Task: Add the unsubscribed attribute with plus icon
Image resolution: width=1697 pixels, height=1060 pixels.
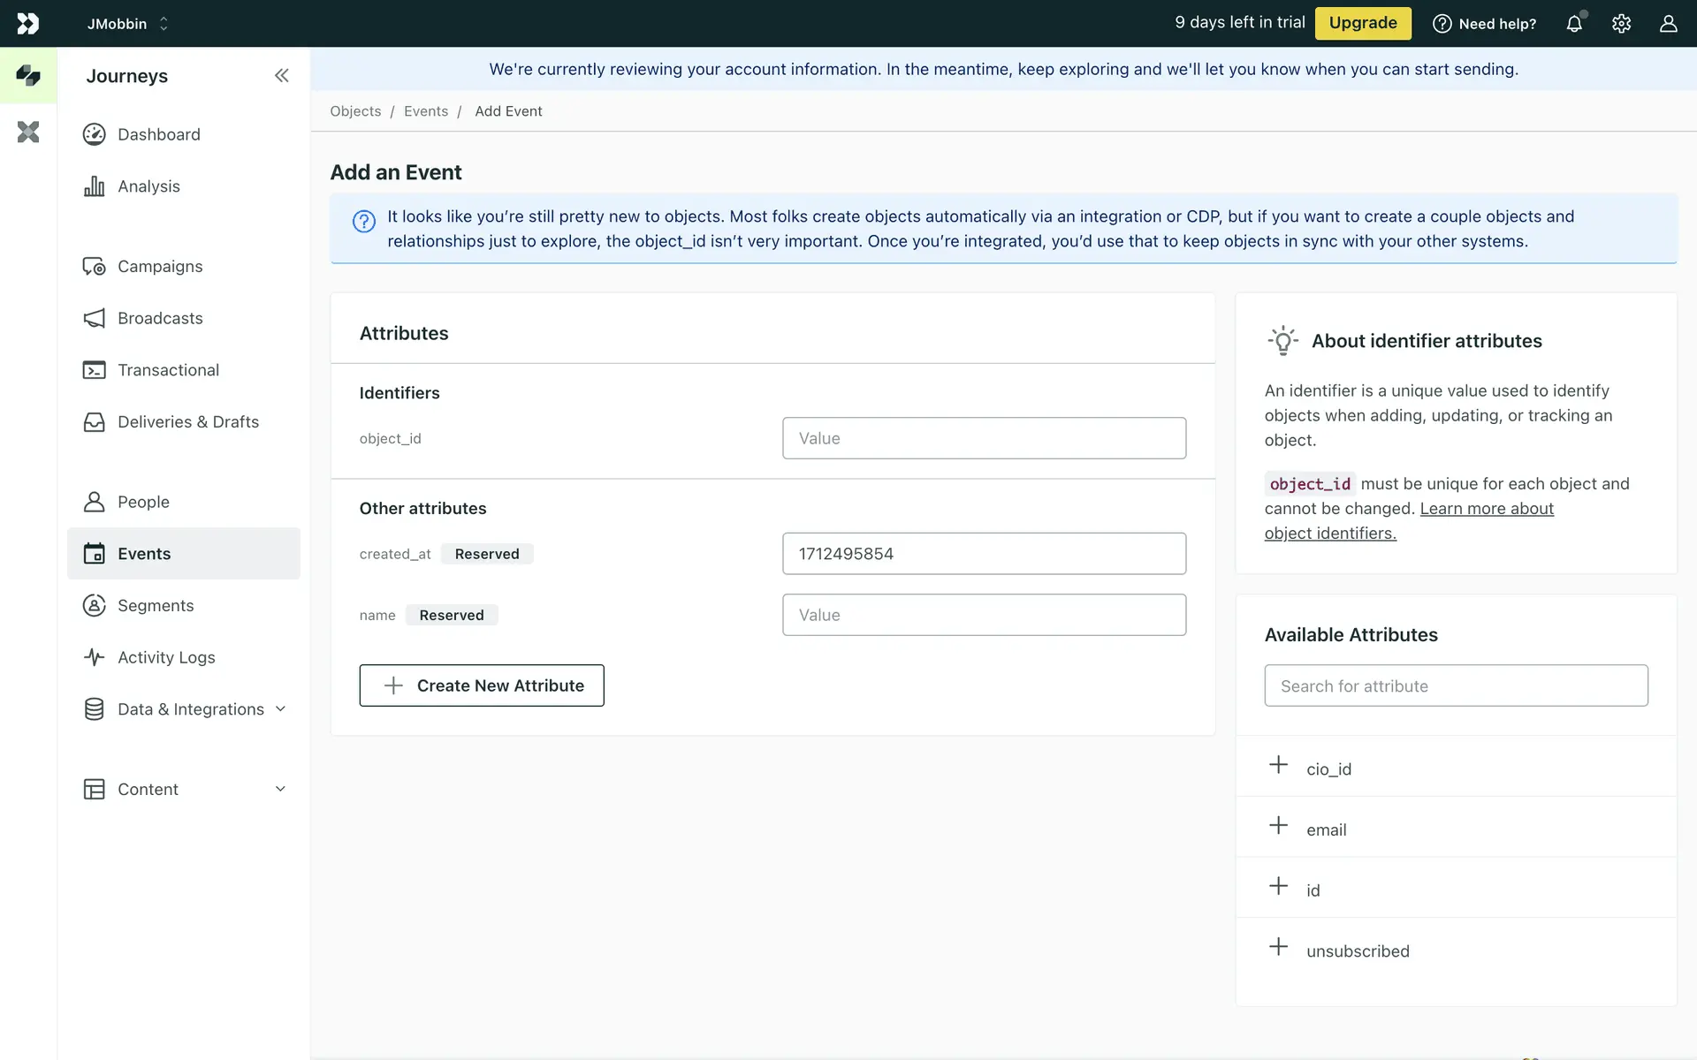Action: pyautogui.click(x=1278, y=947)
